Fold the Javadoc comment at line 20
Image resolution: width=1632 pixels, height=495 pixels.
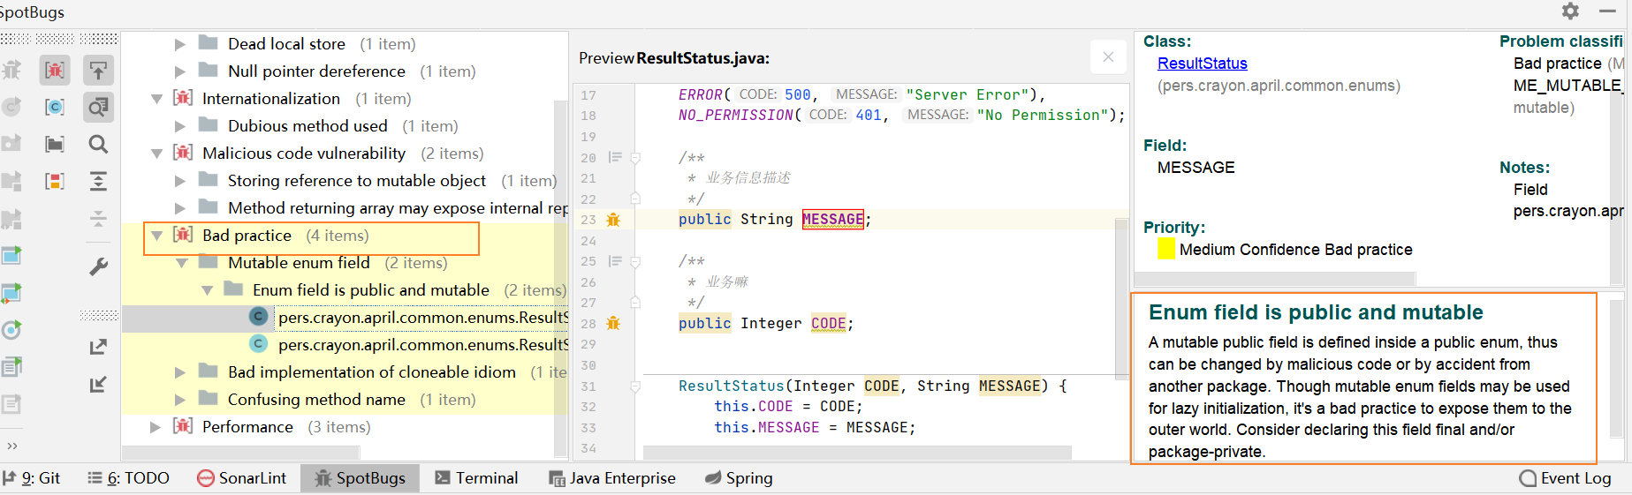point(635,158)
